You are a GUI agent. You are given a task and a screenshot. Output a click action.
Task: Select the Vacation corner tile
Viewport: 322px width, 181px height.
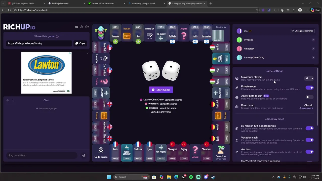221,153
